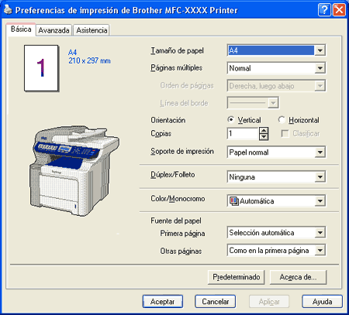Switch to the Avanzada tab
Screen dimensions: 349x315
(x=54, y=30)
